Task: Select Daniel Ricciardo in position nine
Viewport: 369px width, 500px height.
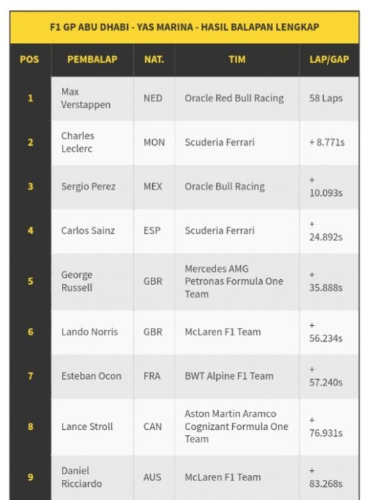Action: click(81, 477)
